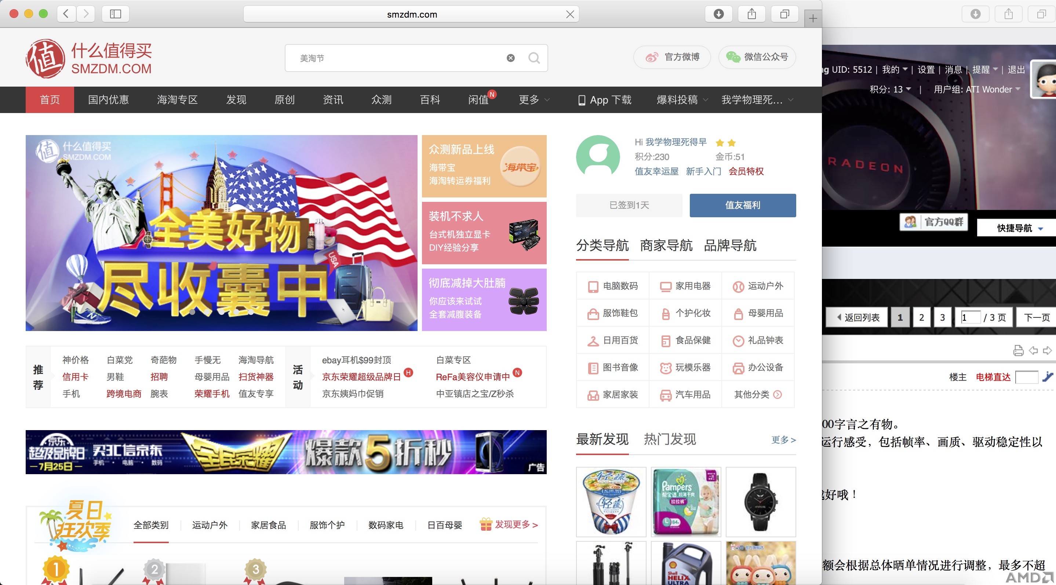The image size is (1056, 585).
Task: Open 图书音像 category
Action: point(613,367)
